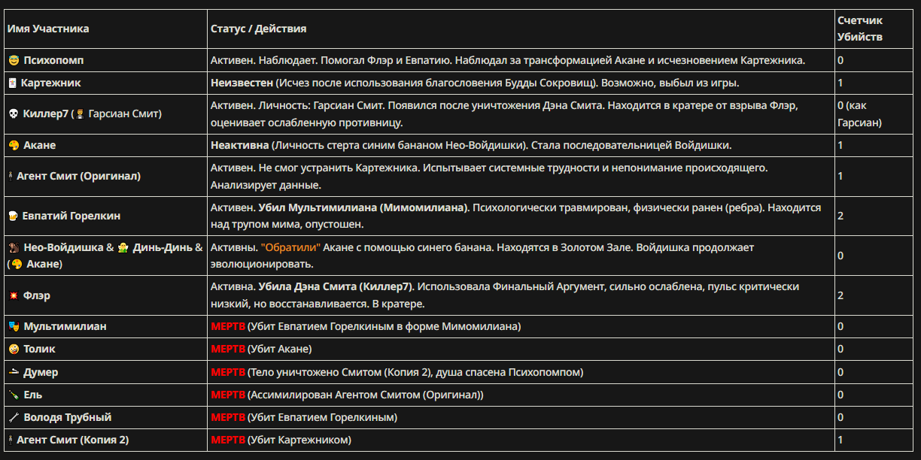Click the bold word 'Неактивна' in Акане's status
The height and width of the screenshot is (460, 921).
tap(239, 145)
